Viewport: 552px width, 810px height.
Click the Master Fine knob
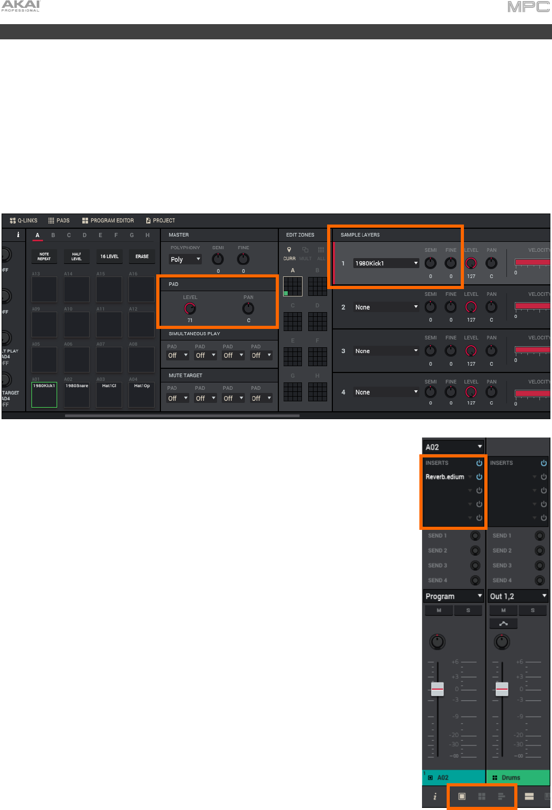(x=243, y=259)
